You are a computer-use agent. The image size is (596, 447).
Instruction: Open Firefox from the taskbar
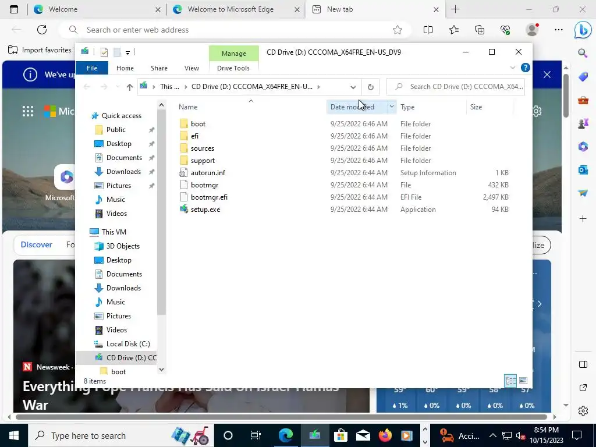point(385,435)
